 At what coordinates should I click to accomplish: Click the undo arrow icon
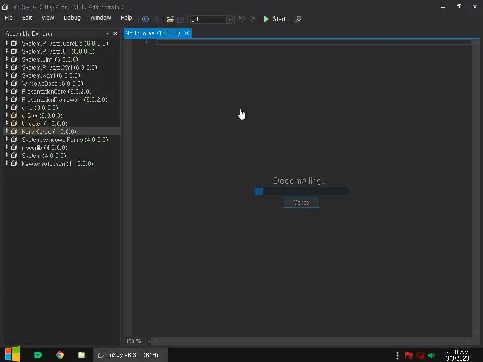click(x=242, y=19)
